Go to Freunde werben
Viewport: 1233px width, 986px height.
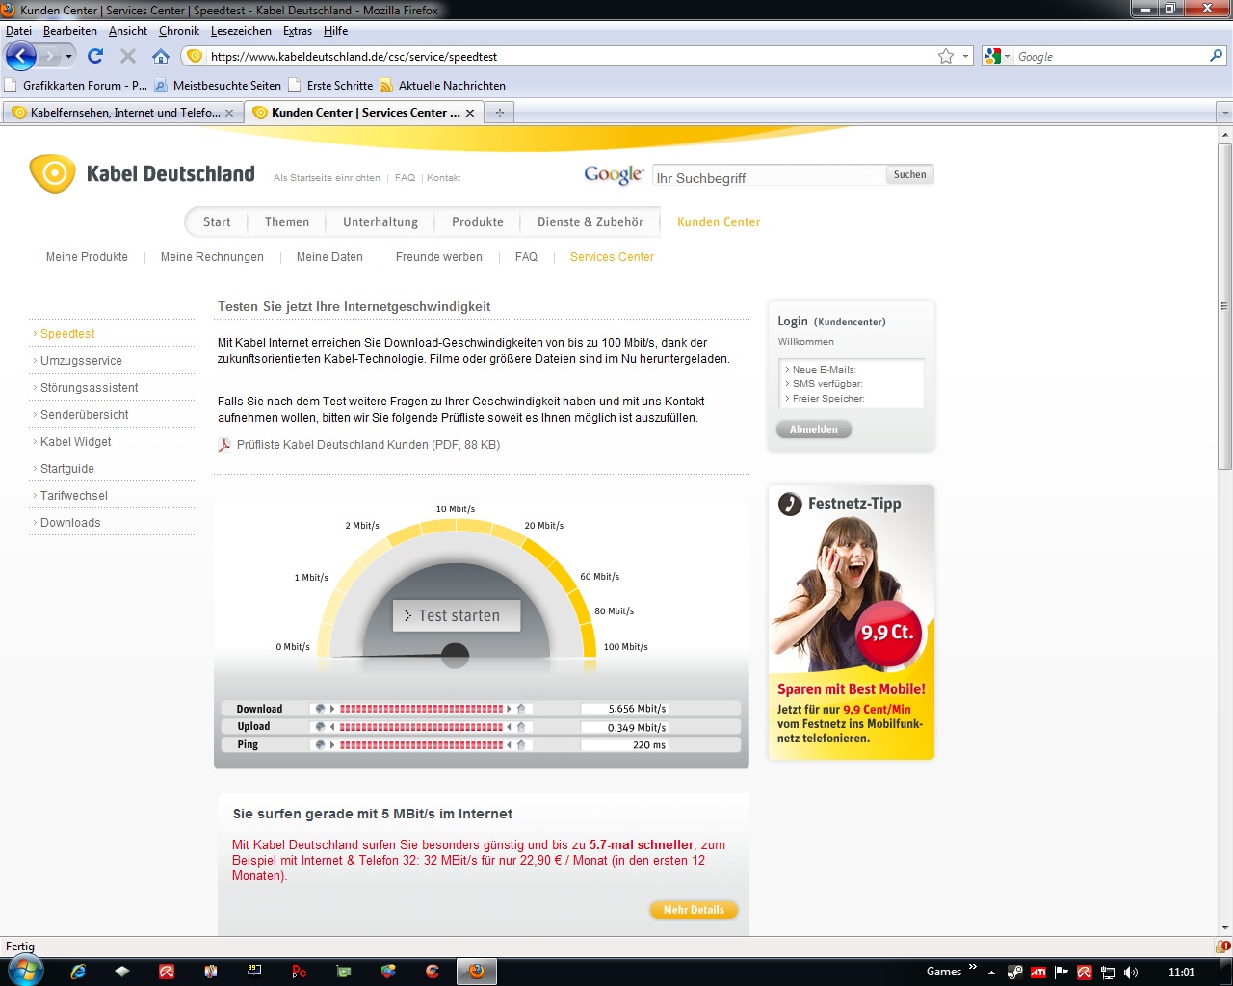[438, 257]
